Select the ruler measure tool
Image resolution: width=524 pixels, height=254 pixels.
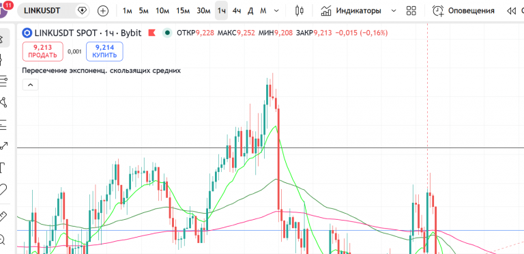3,216
